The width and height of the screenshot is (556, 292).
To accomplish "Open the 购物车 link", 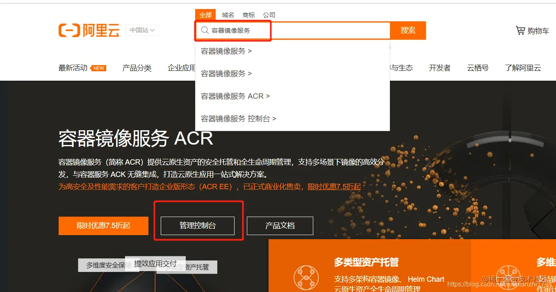I will [x=538, y=31].
